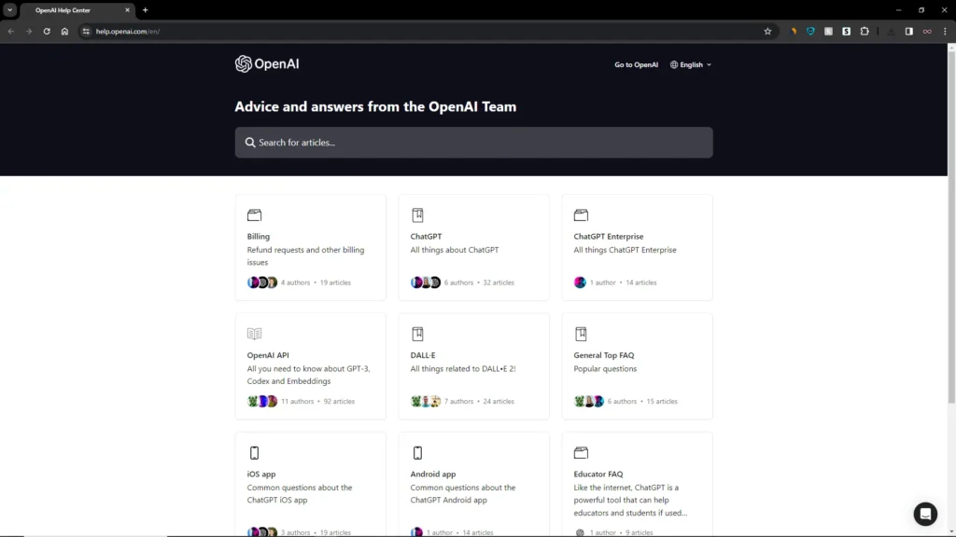Open the Billing collection

[x=310, y=247]
